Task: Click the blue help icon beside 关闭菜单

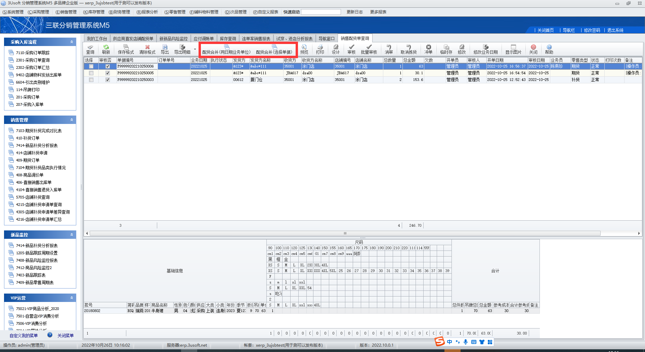Action: 50,335
